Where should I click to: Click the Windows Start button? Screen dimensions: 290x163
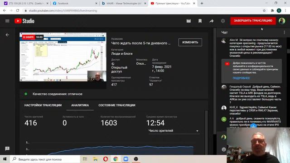pyautogui.click(x=5, y=159)
